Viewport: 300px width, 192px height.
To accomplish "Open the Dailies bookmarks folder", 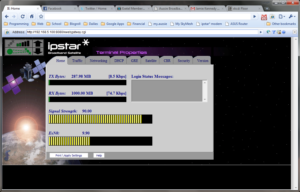I will pyautogui.click(x=91, y=24).
